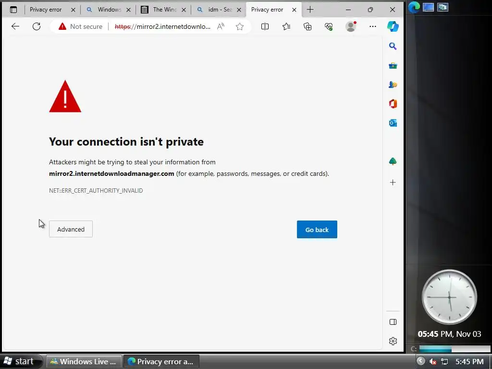This screenshot has width=492, height=369.
Task: Click the monitor icon atop the desktop sidebar
Action: pos(428,7)
